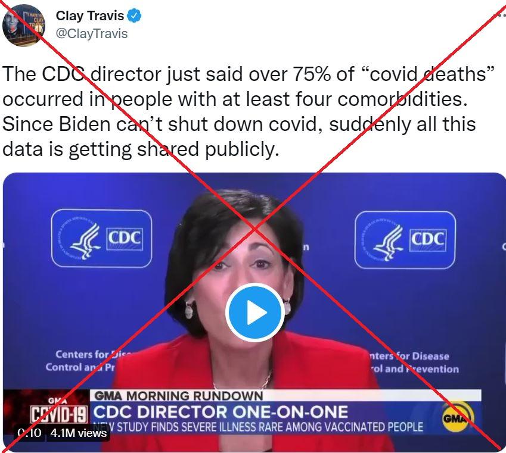The height and width of the screenshot is (453, 506).
Task: Open Clay Travis profile picture
Action: (x=24, y=26)
